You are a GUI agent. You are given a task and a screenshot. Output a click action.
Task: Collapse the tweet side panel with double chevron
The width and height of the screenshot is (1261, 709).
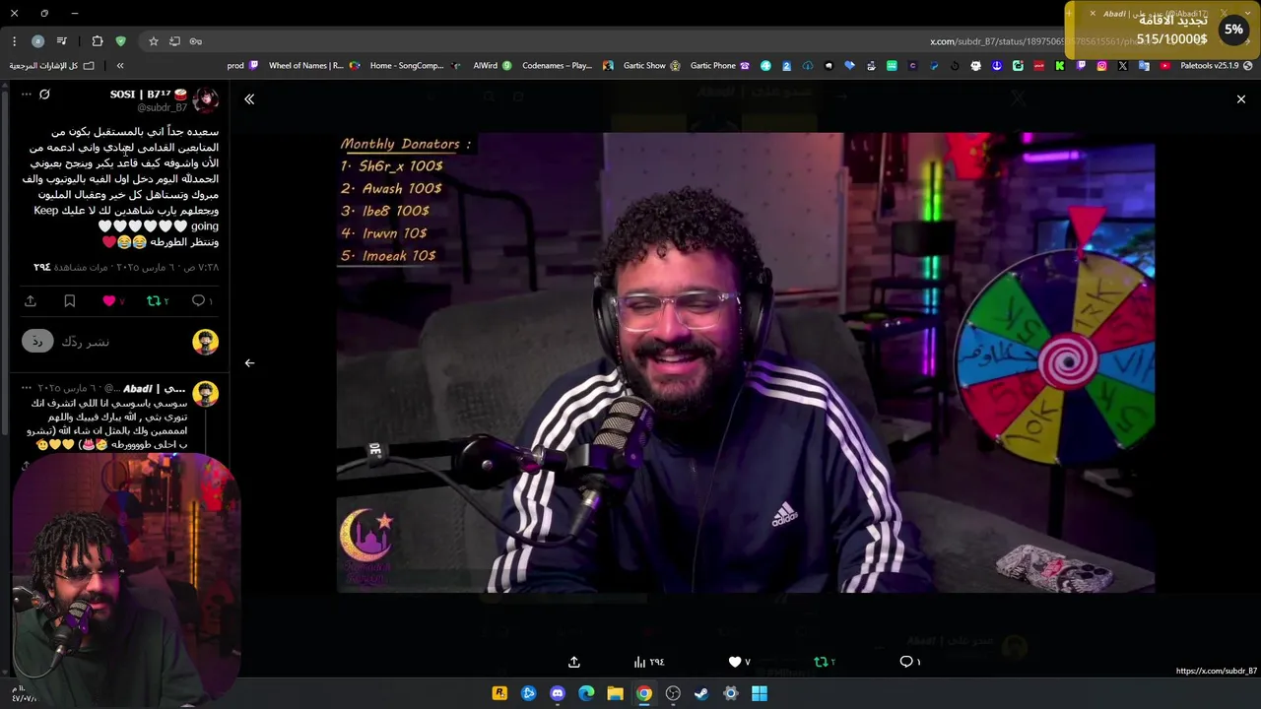point(249,98)
